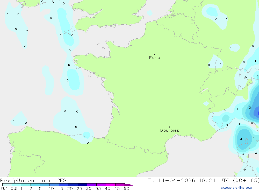
Task: Pick the 0.5–1 mm legend swatch
Action: click(17, 185)
